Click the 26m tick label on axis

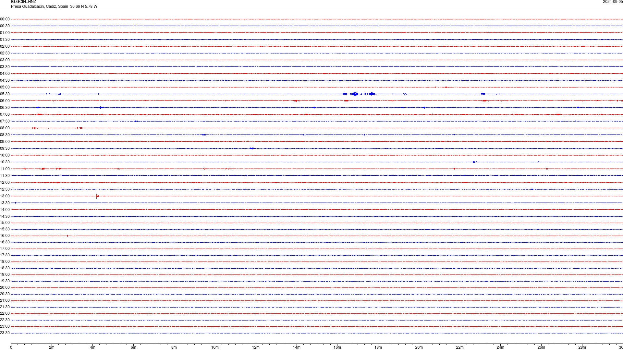tap(541, 347)
